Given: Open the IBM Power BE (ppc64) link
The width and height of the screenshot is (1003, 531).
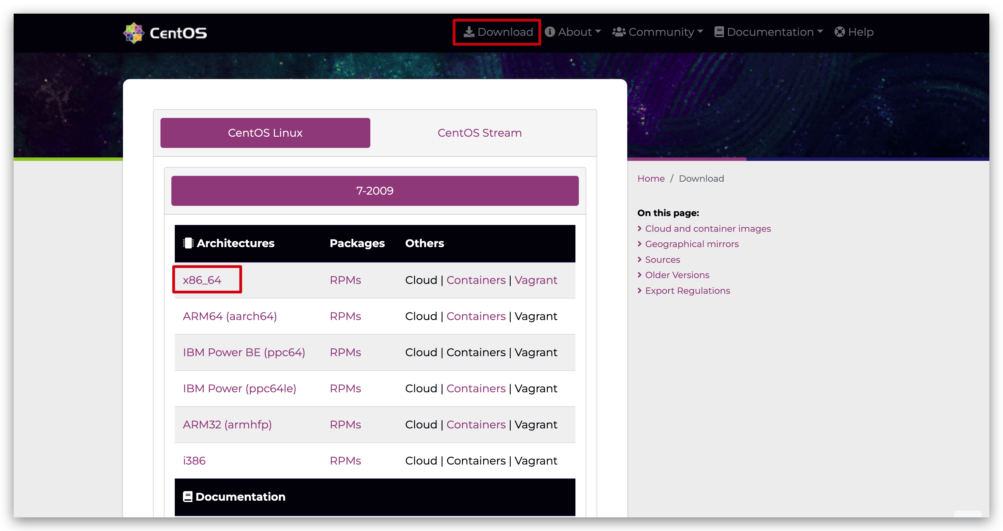Looking at the screenshot, I should coord(244,352).
